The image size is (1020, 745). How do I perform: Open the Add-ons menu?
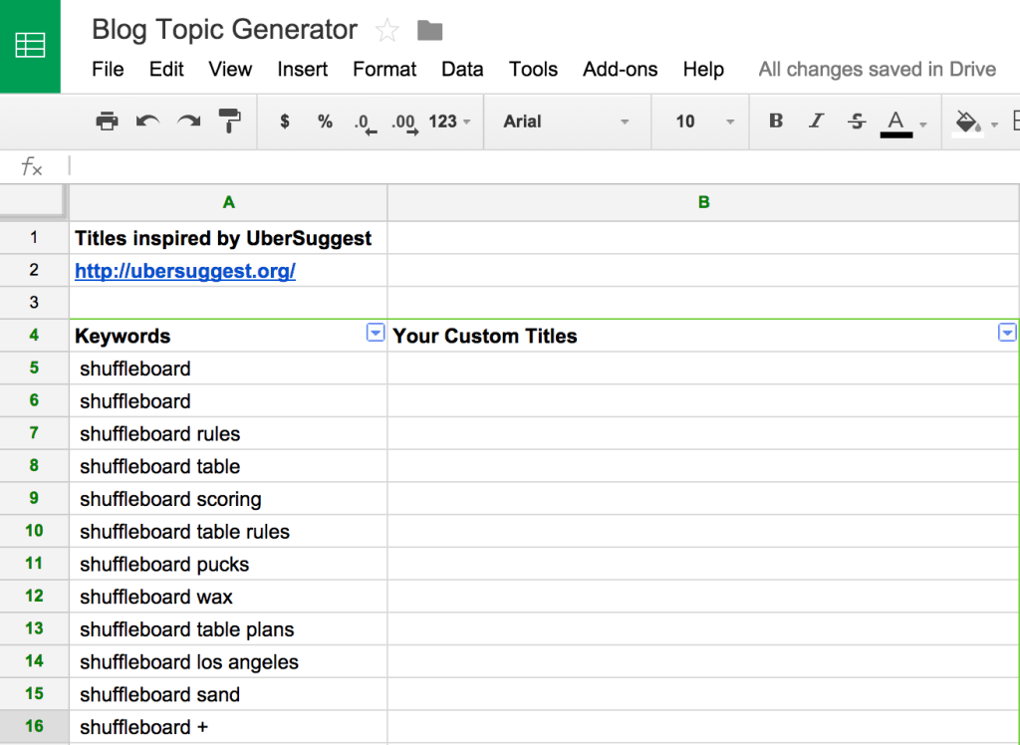(x=620, y=69)
